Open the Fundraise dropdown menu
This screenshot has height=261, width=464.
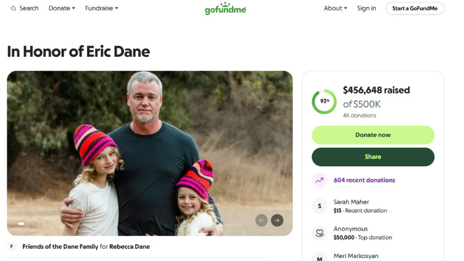(x=101, y=9)
